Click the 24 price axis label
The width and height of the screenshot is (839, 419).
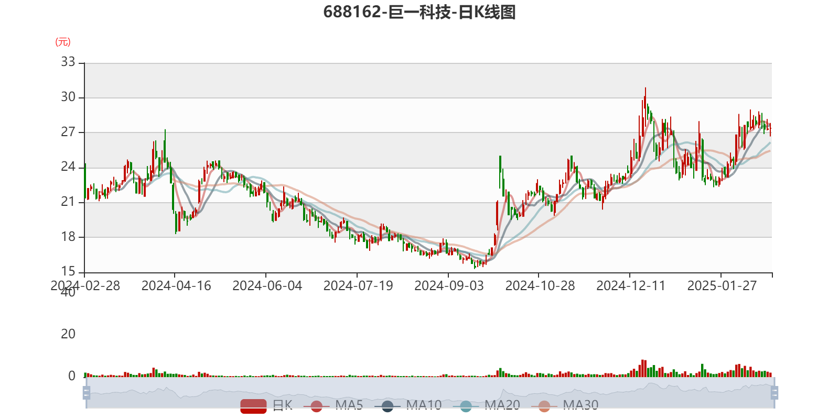(68, 167)
